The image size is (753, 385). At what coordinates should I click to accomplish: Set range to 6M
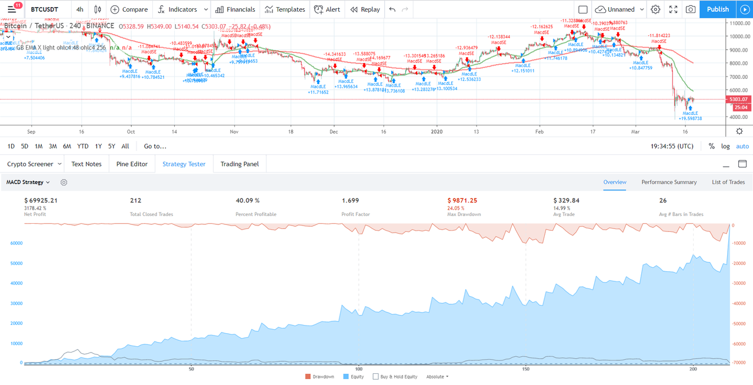67,146
